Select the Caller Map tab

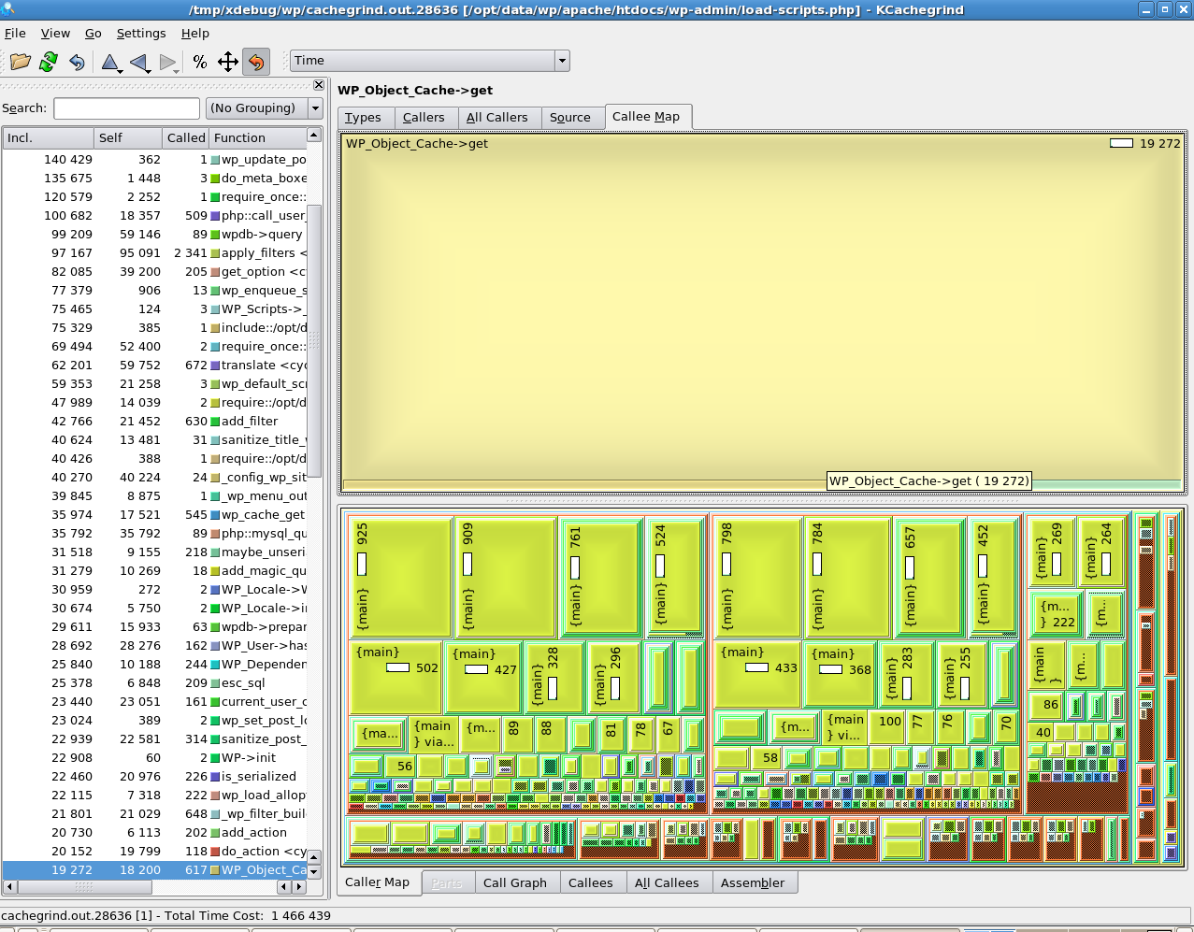pyautogui.click(x=378, y=882)
